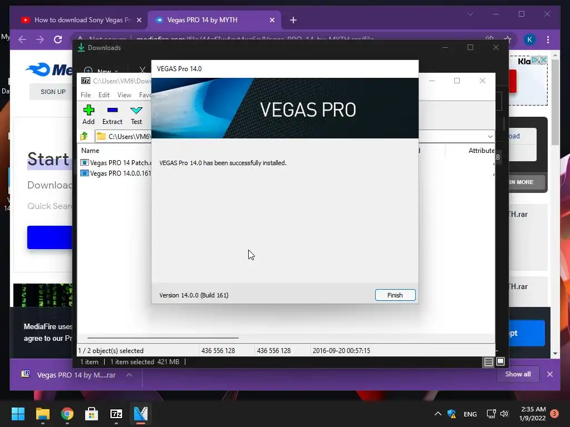Switch to Vegas PRO 14 by MYTH tab

(214, 20)
